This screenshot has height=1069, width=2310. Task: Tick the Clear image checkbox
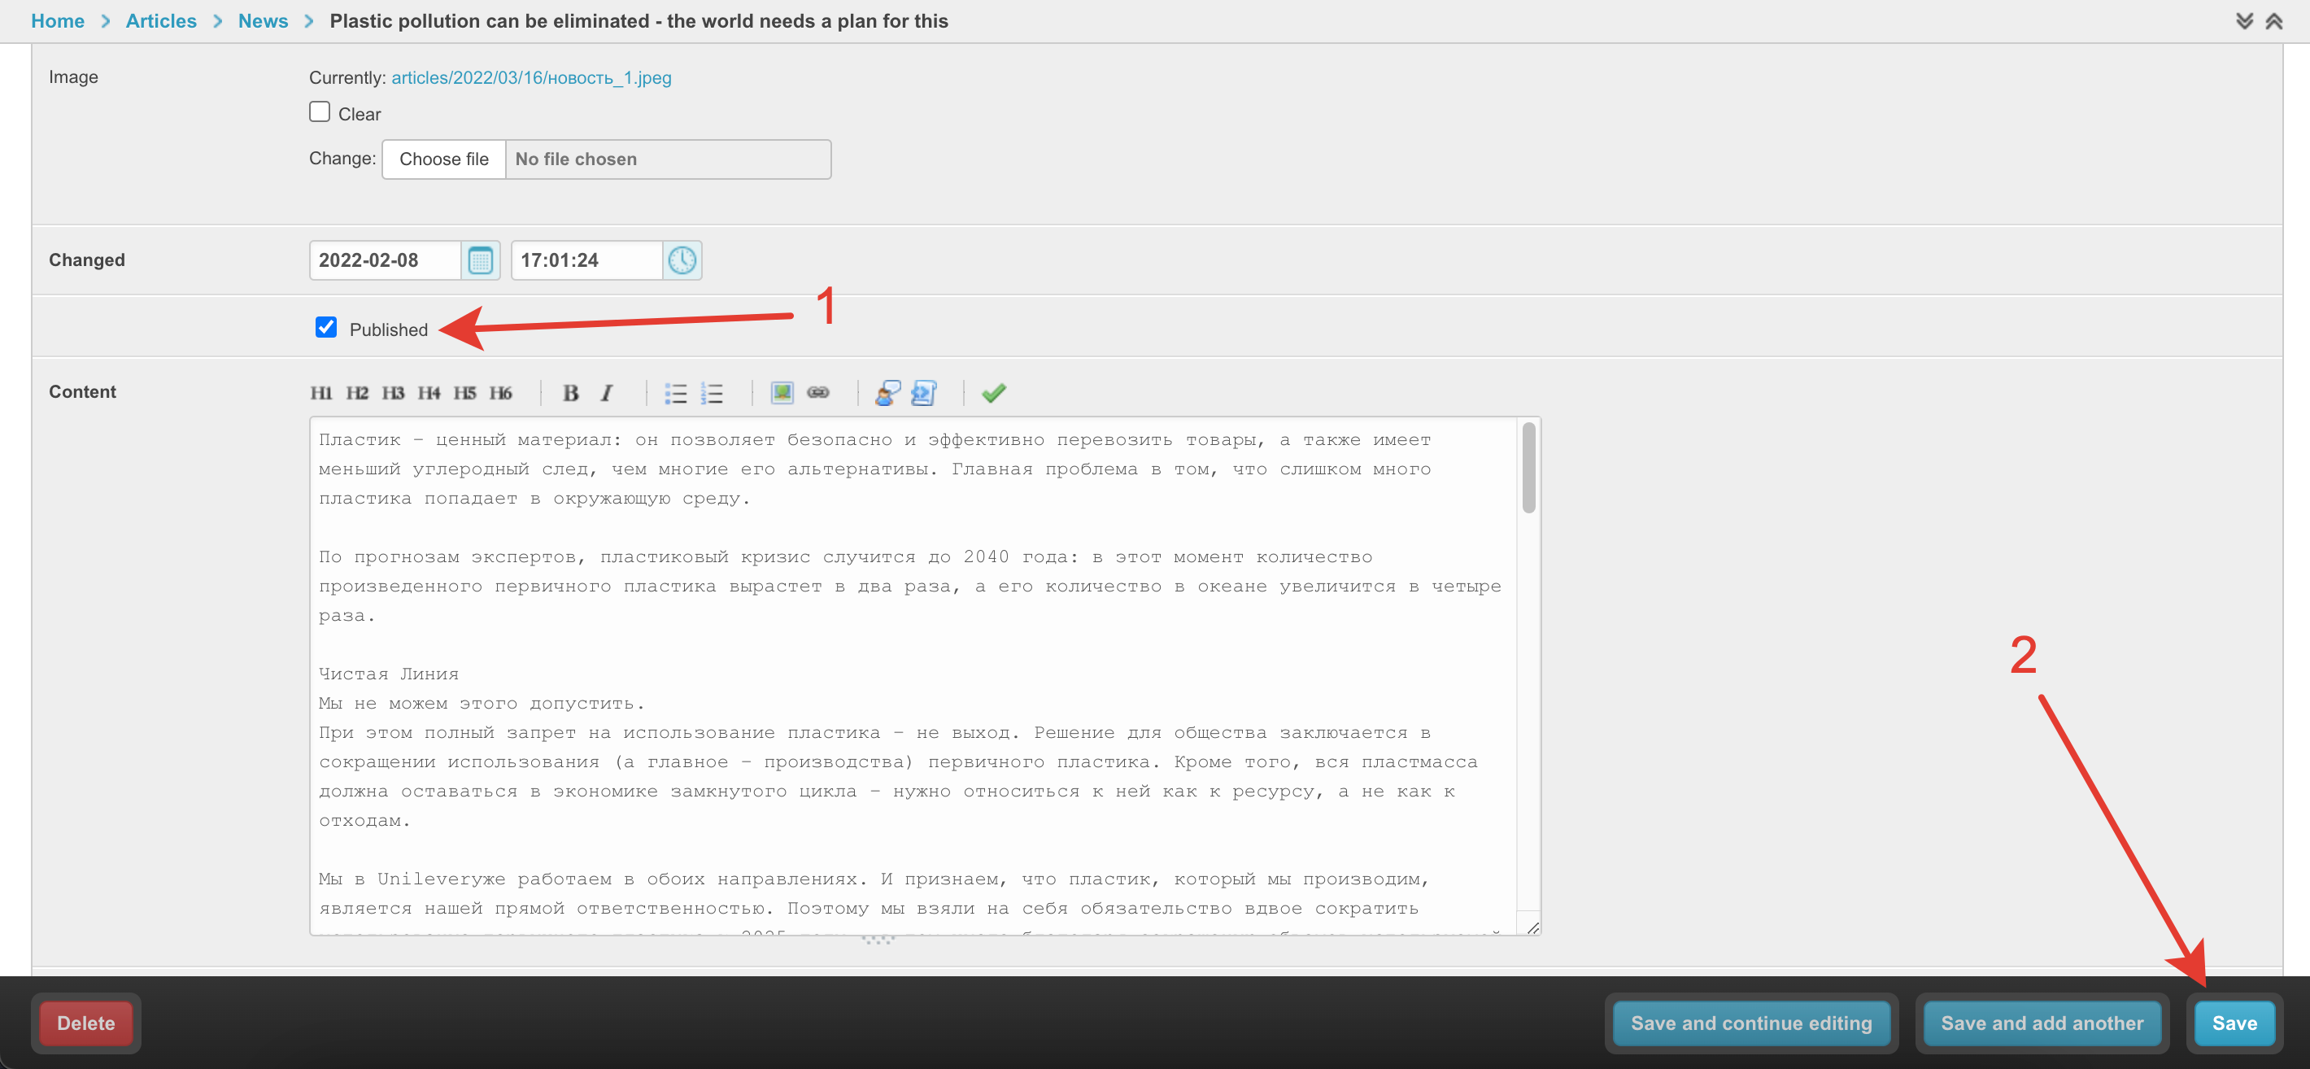tap(319, 112)
